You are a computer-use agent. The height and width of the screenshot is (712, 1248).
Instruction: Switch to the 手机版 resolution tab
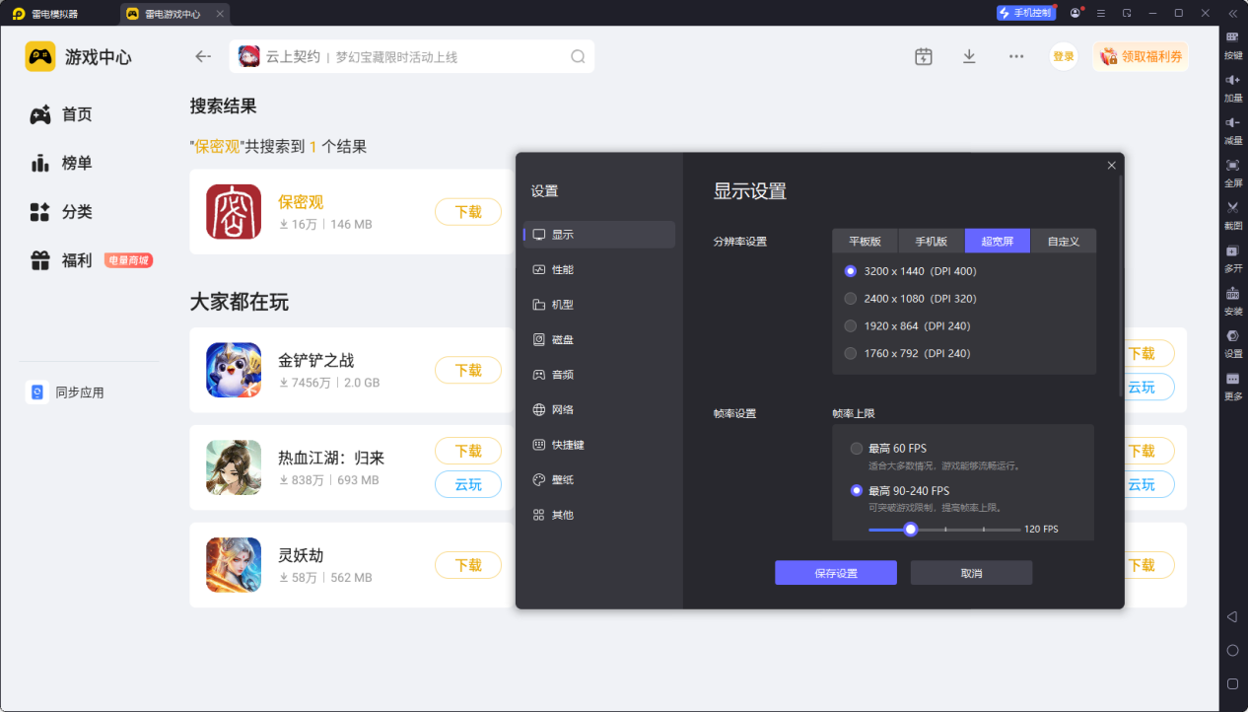coord(931,241)
